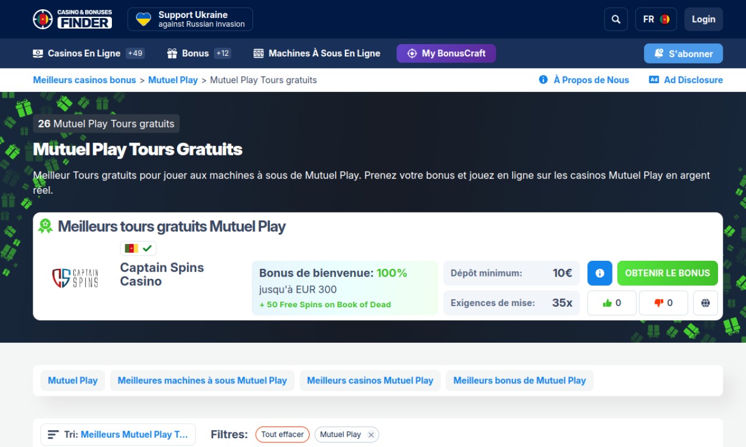Select Meilleurs bonus de Mutuel Play tab
This screenshot has width=746, height=447.
pos(520,381)
